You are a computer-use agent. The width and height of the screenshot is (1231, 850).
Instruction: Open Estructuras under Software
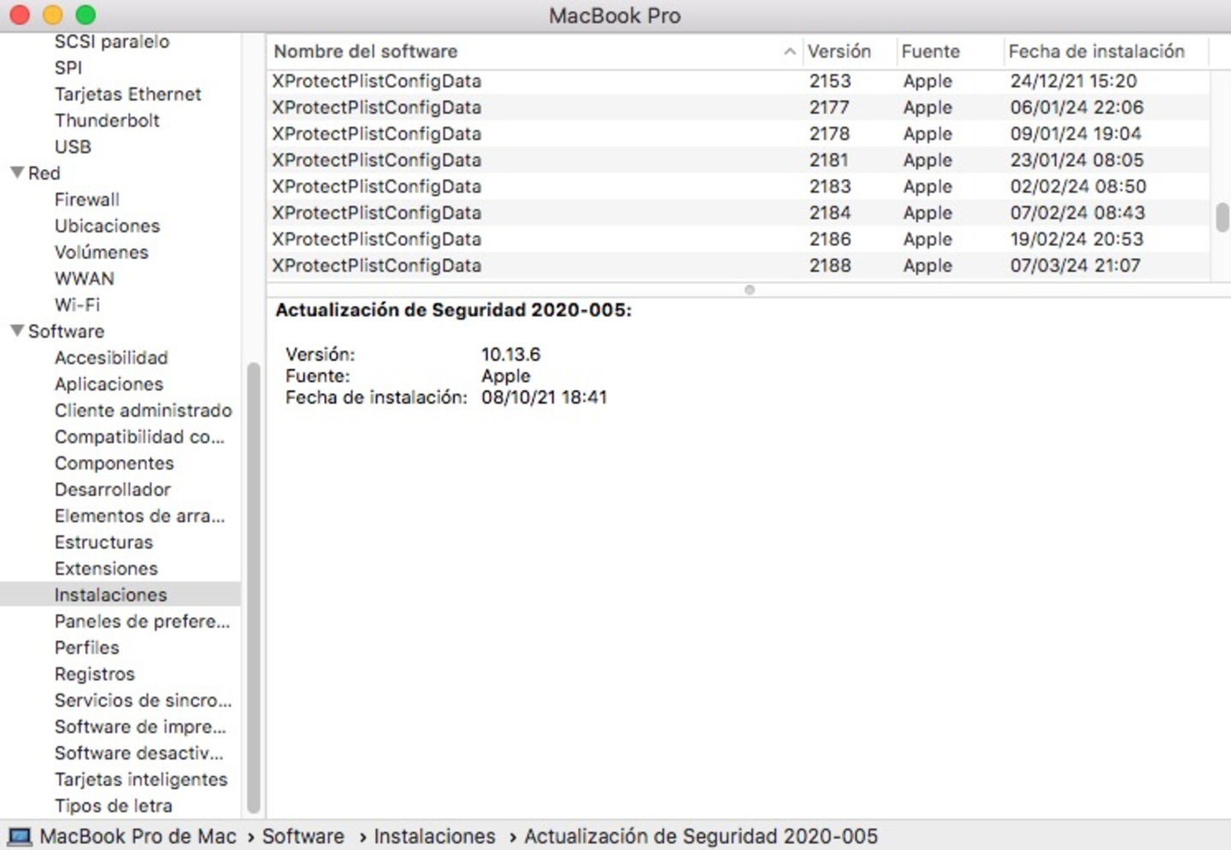pos(103,542)
